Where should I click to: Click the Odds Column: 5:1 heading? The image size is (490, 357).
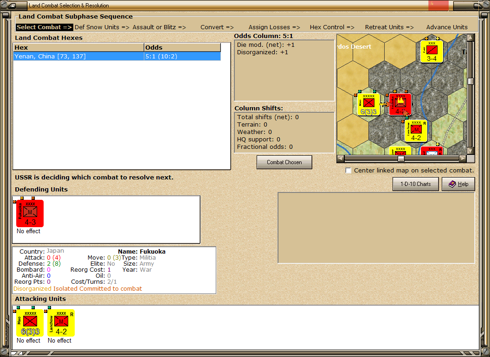pos(264,36)
